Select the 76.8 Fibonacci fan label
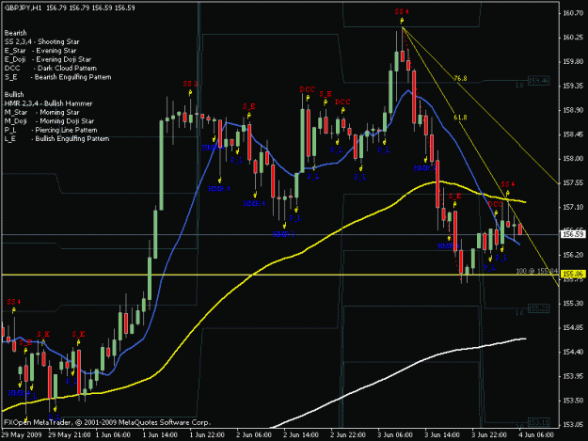 460,78
